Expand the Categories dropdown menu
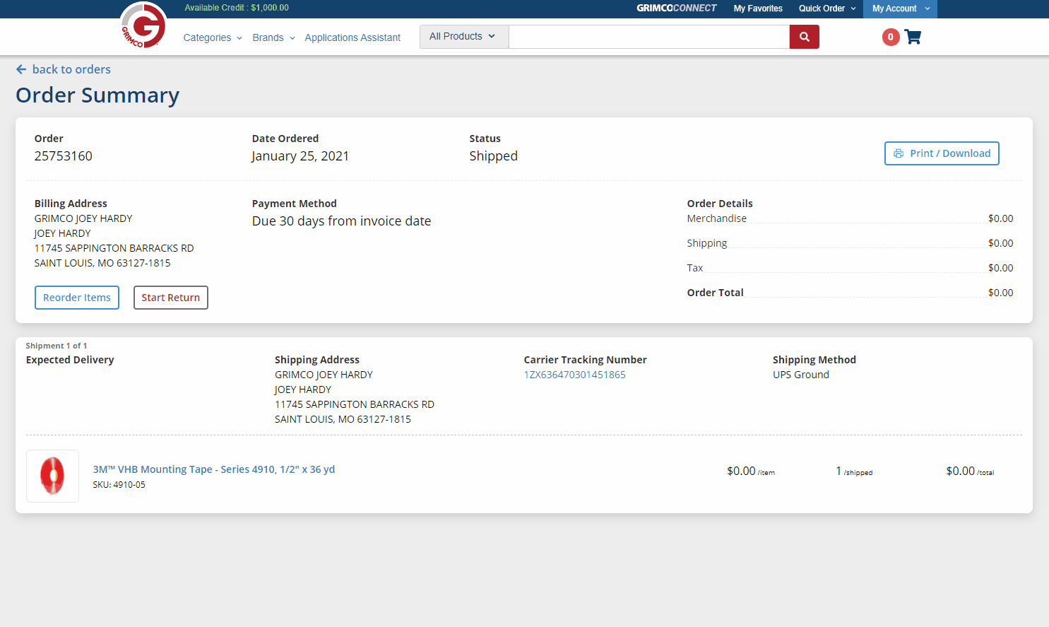The height and width of the screenshot is (627, 1049). pos(212,37)
